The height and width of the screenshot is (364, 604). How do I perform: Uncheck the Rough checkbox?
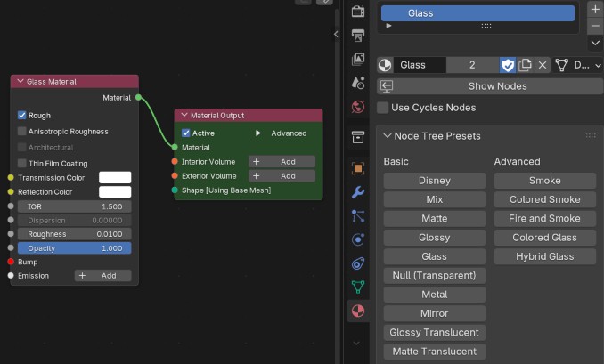point(22,116)
